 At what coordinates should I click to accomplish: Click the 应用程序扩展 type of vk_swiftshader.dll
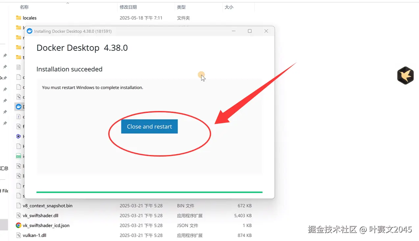click(x=190, y=215)
